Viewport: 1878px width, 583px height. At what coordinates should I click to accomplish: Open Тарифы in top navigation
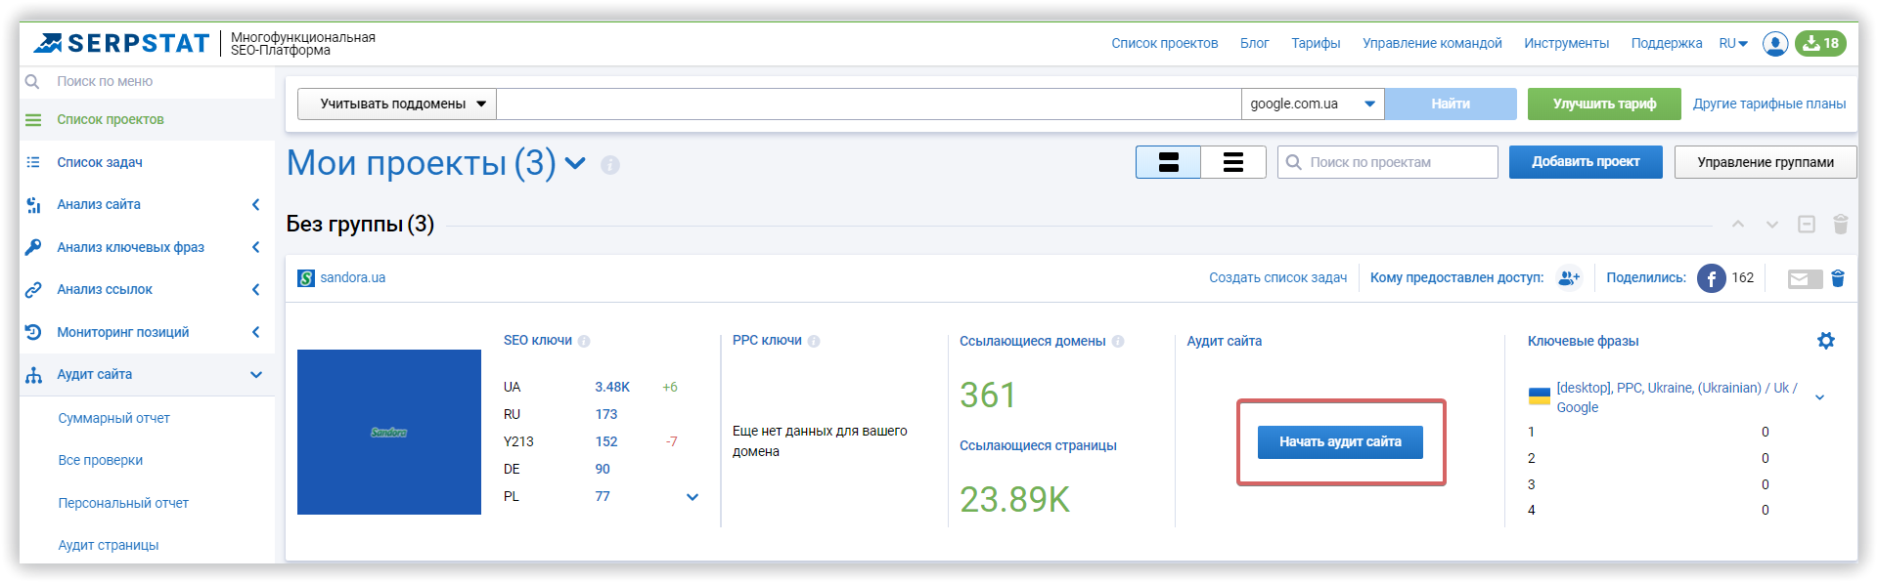[x=1315, y=44]
